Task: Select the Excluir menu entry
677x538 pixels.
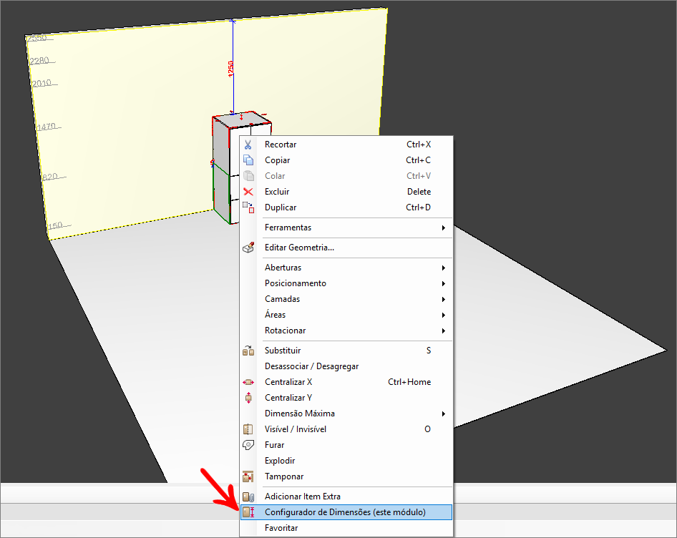Action: (346, 192)
